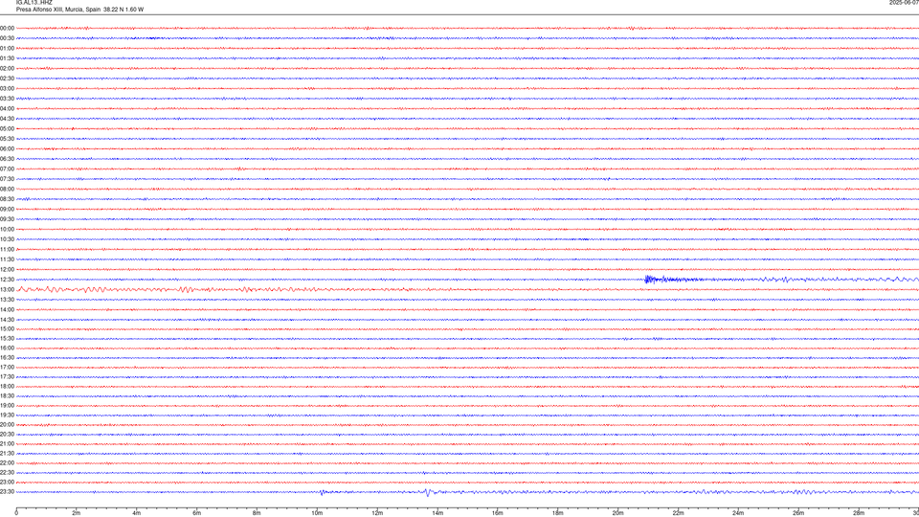Click the 07:00 row label
This screenshot has width=919, height=517.
coord(7,169)
